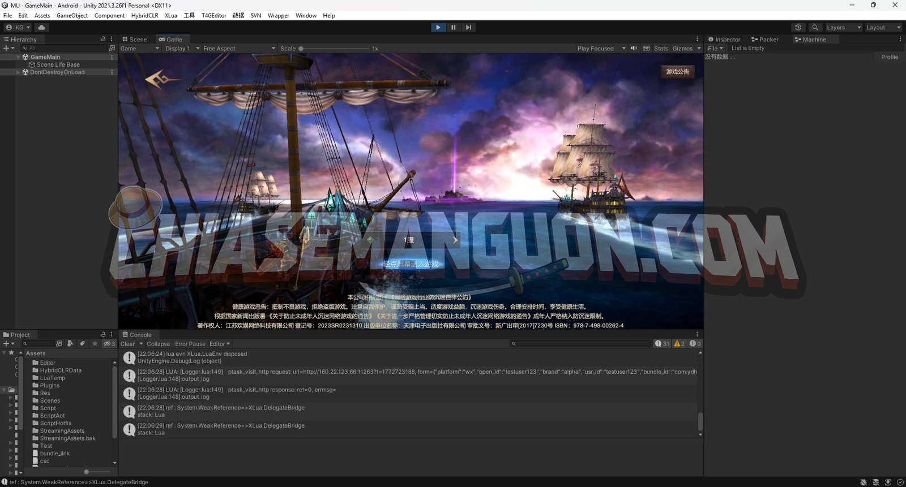Click the Stats button in Game view
906x487 pixels.
[x=661, y=49]
